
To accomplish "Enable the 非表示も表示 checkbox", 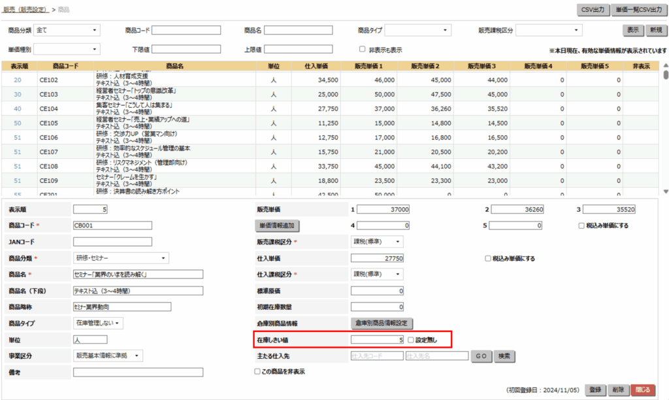I will (x=362, y=49).
